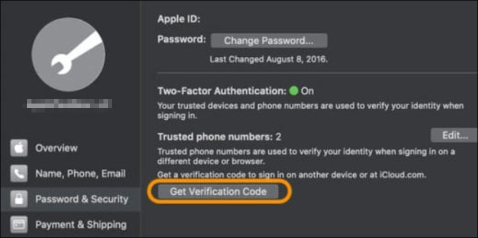Click the green Two-Factor status indicator
The height and width of the screenshot is (238, 478).
pyautogui.click(x=294, y=91)
